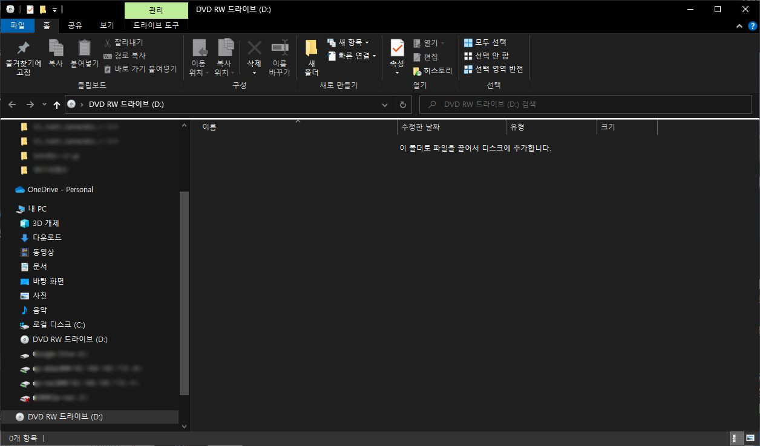Go back with the back arrow

(12, 105)
